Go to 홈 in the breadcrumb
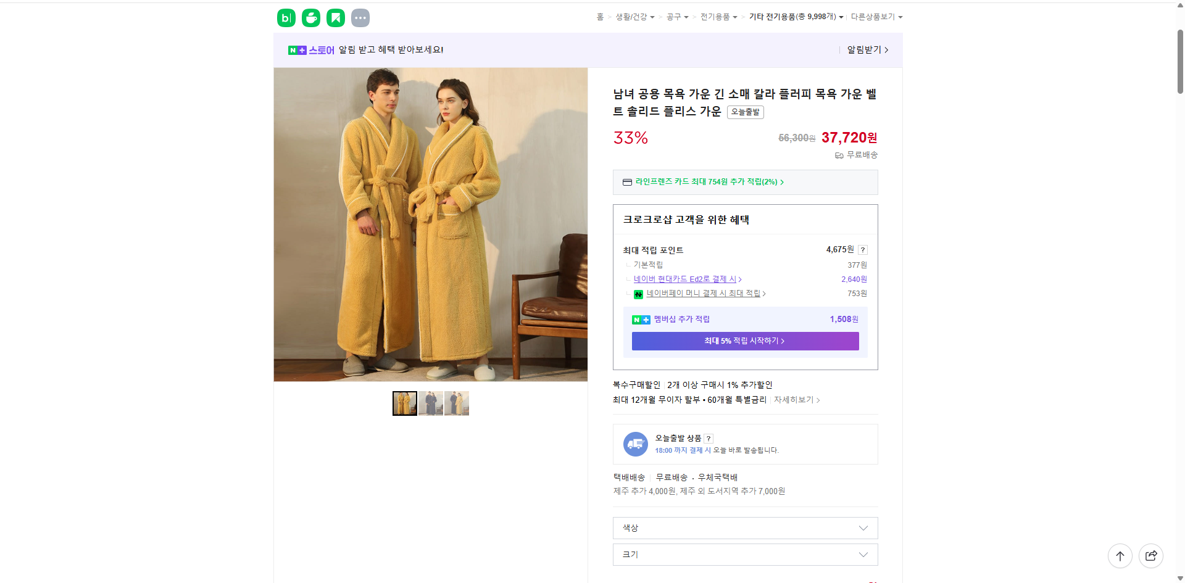Image resolution: width=1185 pixels, height=583 pixels. coord(599,17)
